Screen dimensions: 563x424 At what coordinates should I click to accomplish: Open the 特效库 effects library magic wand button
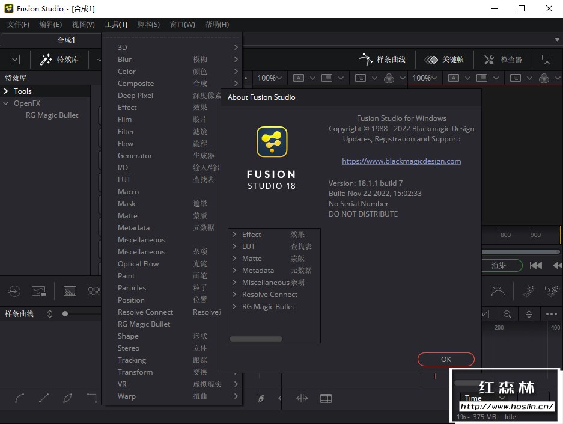click(x=59, y=60)
